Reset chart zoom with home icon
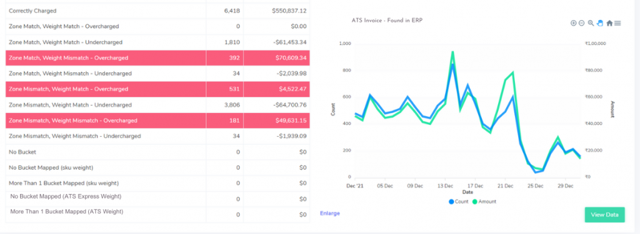 click(609, 23)
